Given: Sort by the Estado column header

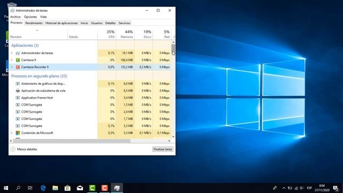Looking at the screenshot, I should coord(83,34).
